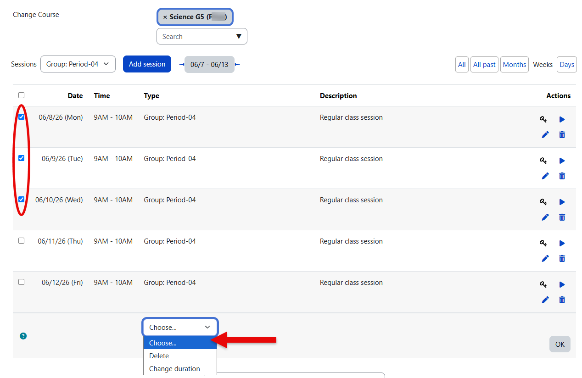The height and width of the screenshot is (378, 582).
Task: Take attendance play icon for 06/9/26 session
Action: coord(562,161)
